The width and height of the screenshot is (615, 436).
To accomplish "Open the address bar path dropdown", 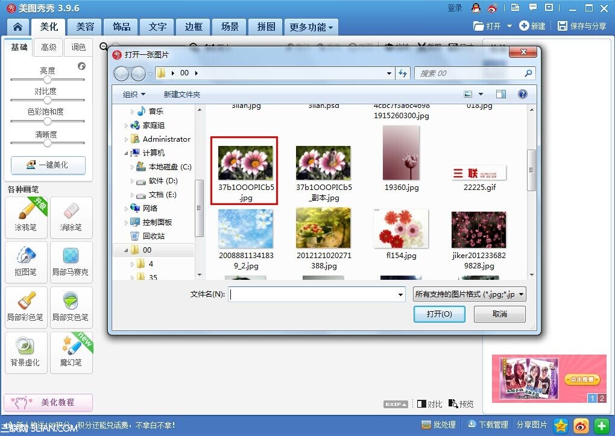I will [389, 74].
